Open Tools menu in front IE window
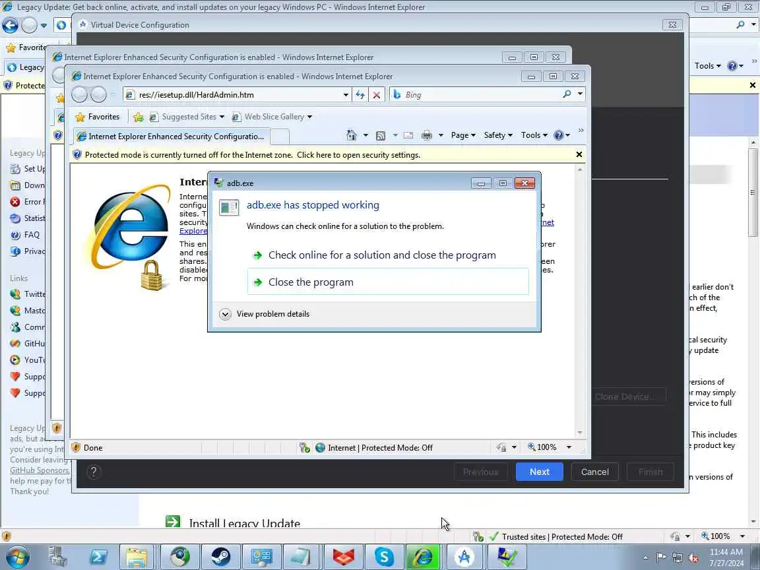The image size is (760, 570). click(x=534, y=135)
